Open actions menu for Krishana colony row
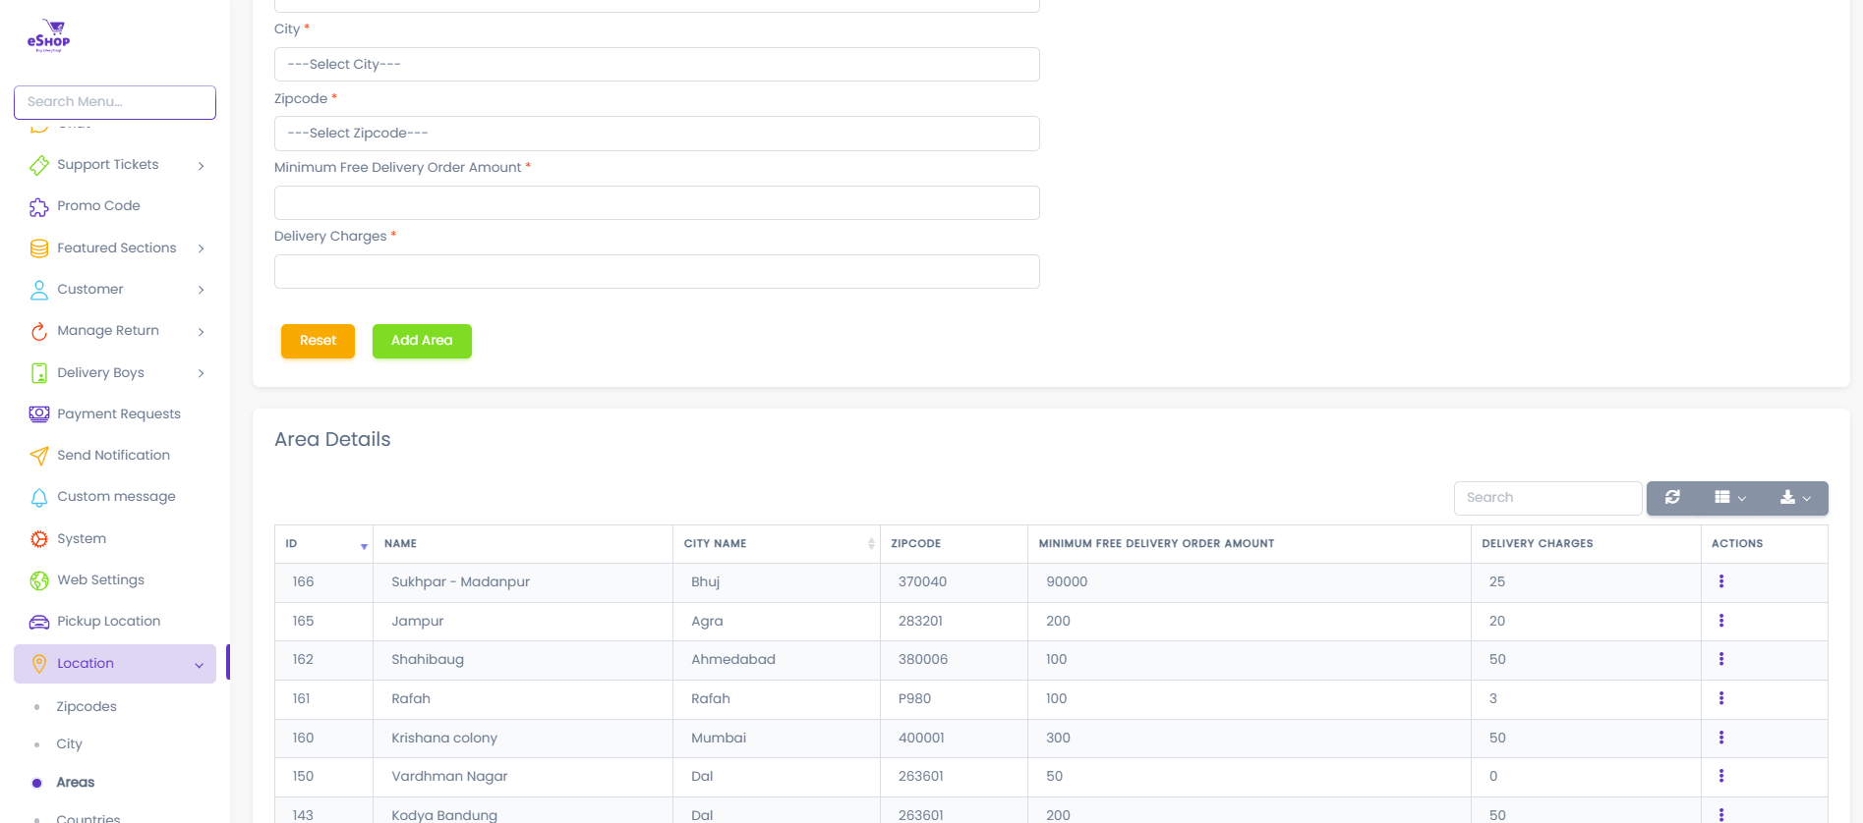 tap(1721, 738)
